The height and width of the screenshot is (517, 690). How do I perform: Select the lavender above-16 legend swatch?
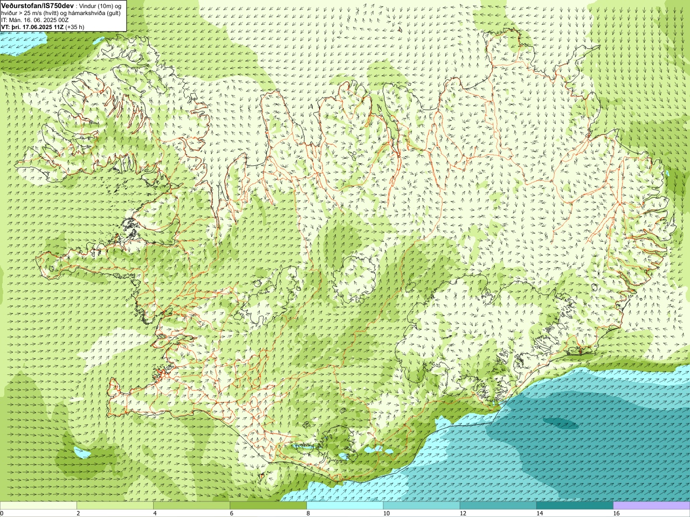(x=652, y=505)
